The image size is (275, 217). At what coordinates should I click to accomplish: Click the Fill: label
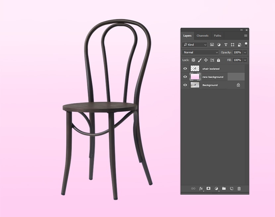click(229, 60)
